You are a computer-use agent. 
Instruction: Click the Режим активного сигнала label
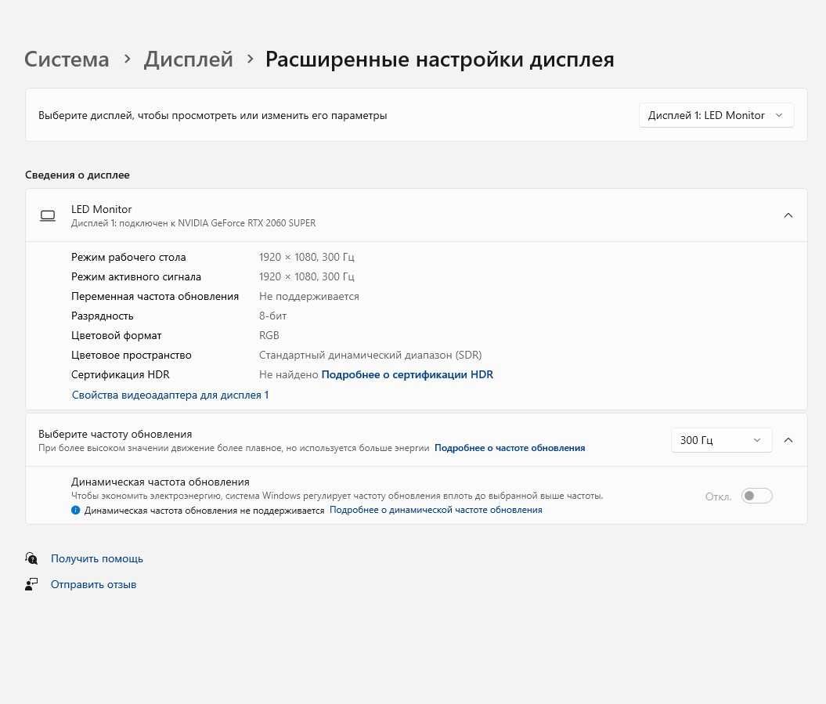(136, 276)
